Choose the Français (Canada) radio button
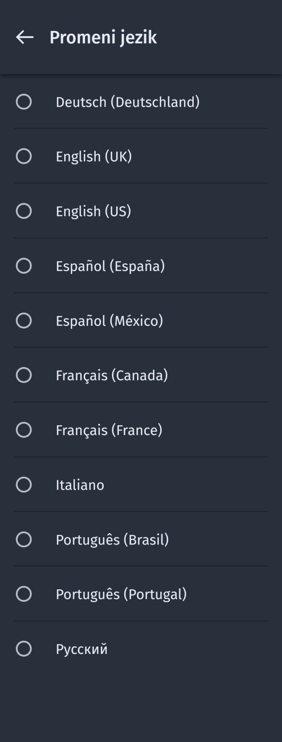The height and width of the screenshot is (742, 282). [24, 375]
